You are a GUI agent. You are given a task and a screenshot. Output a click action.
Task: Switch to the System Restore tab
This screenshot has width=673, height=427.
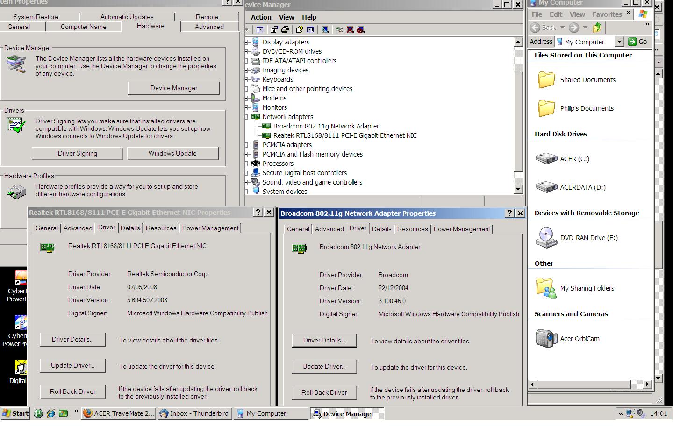point(36,17)
